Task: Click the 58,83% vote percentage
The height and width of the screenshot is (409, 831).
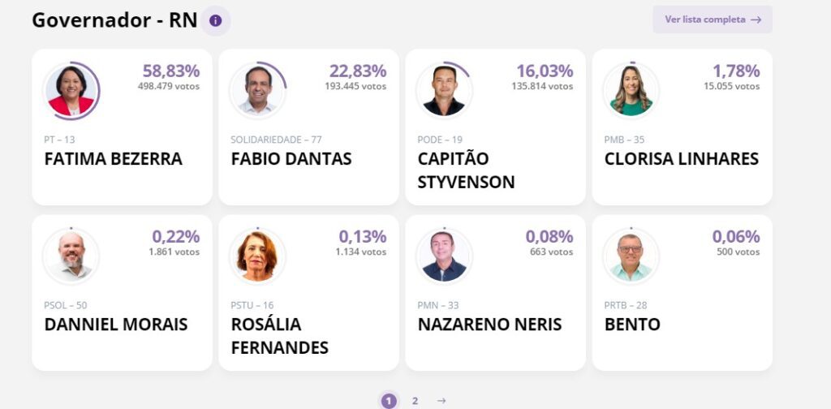Action: [x=171, y=71]
